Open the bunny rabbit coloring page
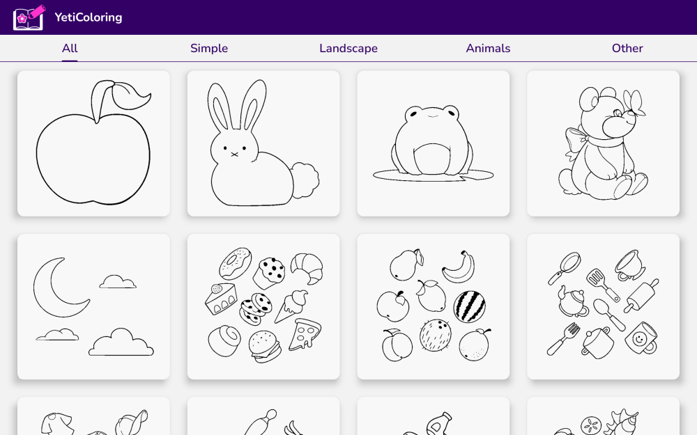 263,143
